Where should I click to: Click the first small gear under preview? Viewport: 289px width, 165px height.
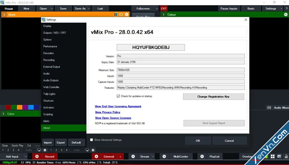(x=45, y=150)
